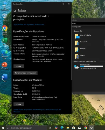Click the Settings gear on the taskbar
Viewport: 105px width, 130px height.
[x=92, y=128]
